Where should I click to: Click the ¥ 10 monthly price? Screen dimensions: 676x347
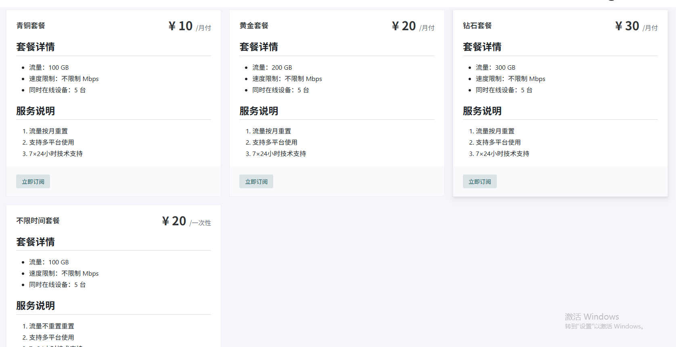click(181, 26)
